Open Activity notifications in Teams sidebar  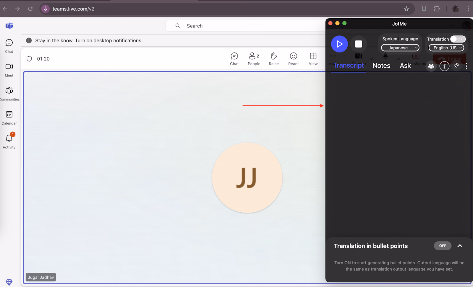[x=9, y=141]
